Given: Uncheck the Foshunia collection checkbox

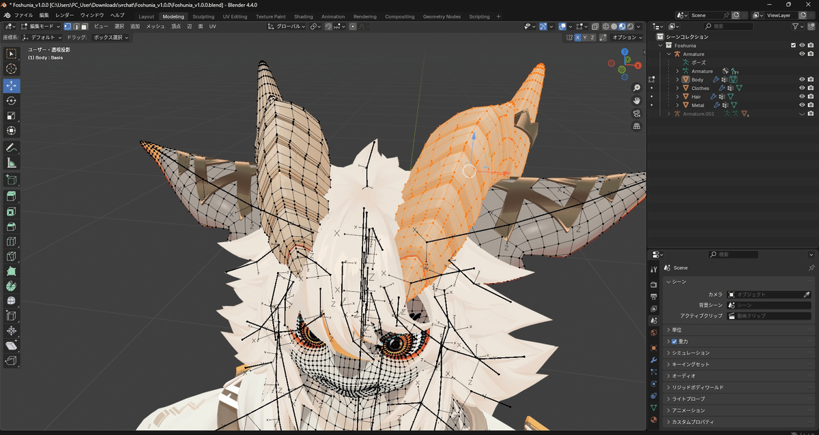Looking at the screenshot, I should pos(793,46).
